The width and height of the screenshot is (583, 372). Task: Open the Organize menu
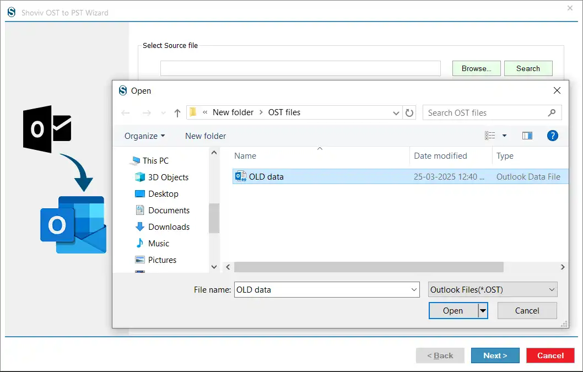pyautogui.click(x=144, y=136)
